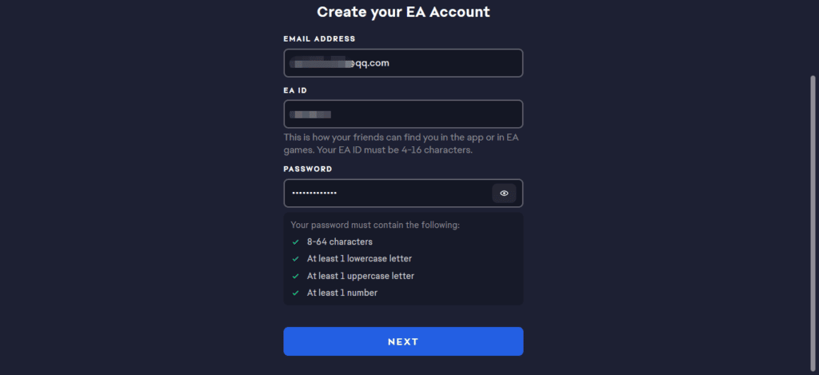Click the 8-64 characters requirement text
This screenshot has width=819, height=375.
[x=339, y=242]
